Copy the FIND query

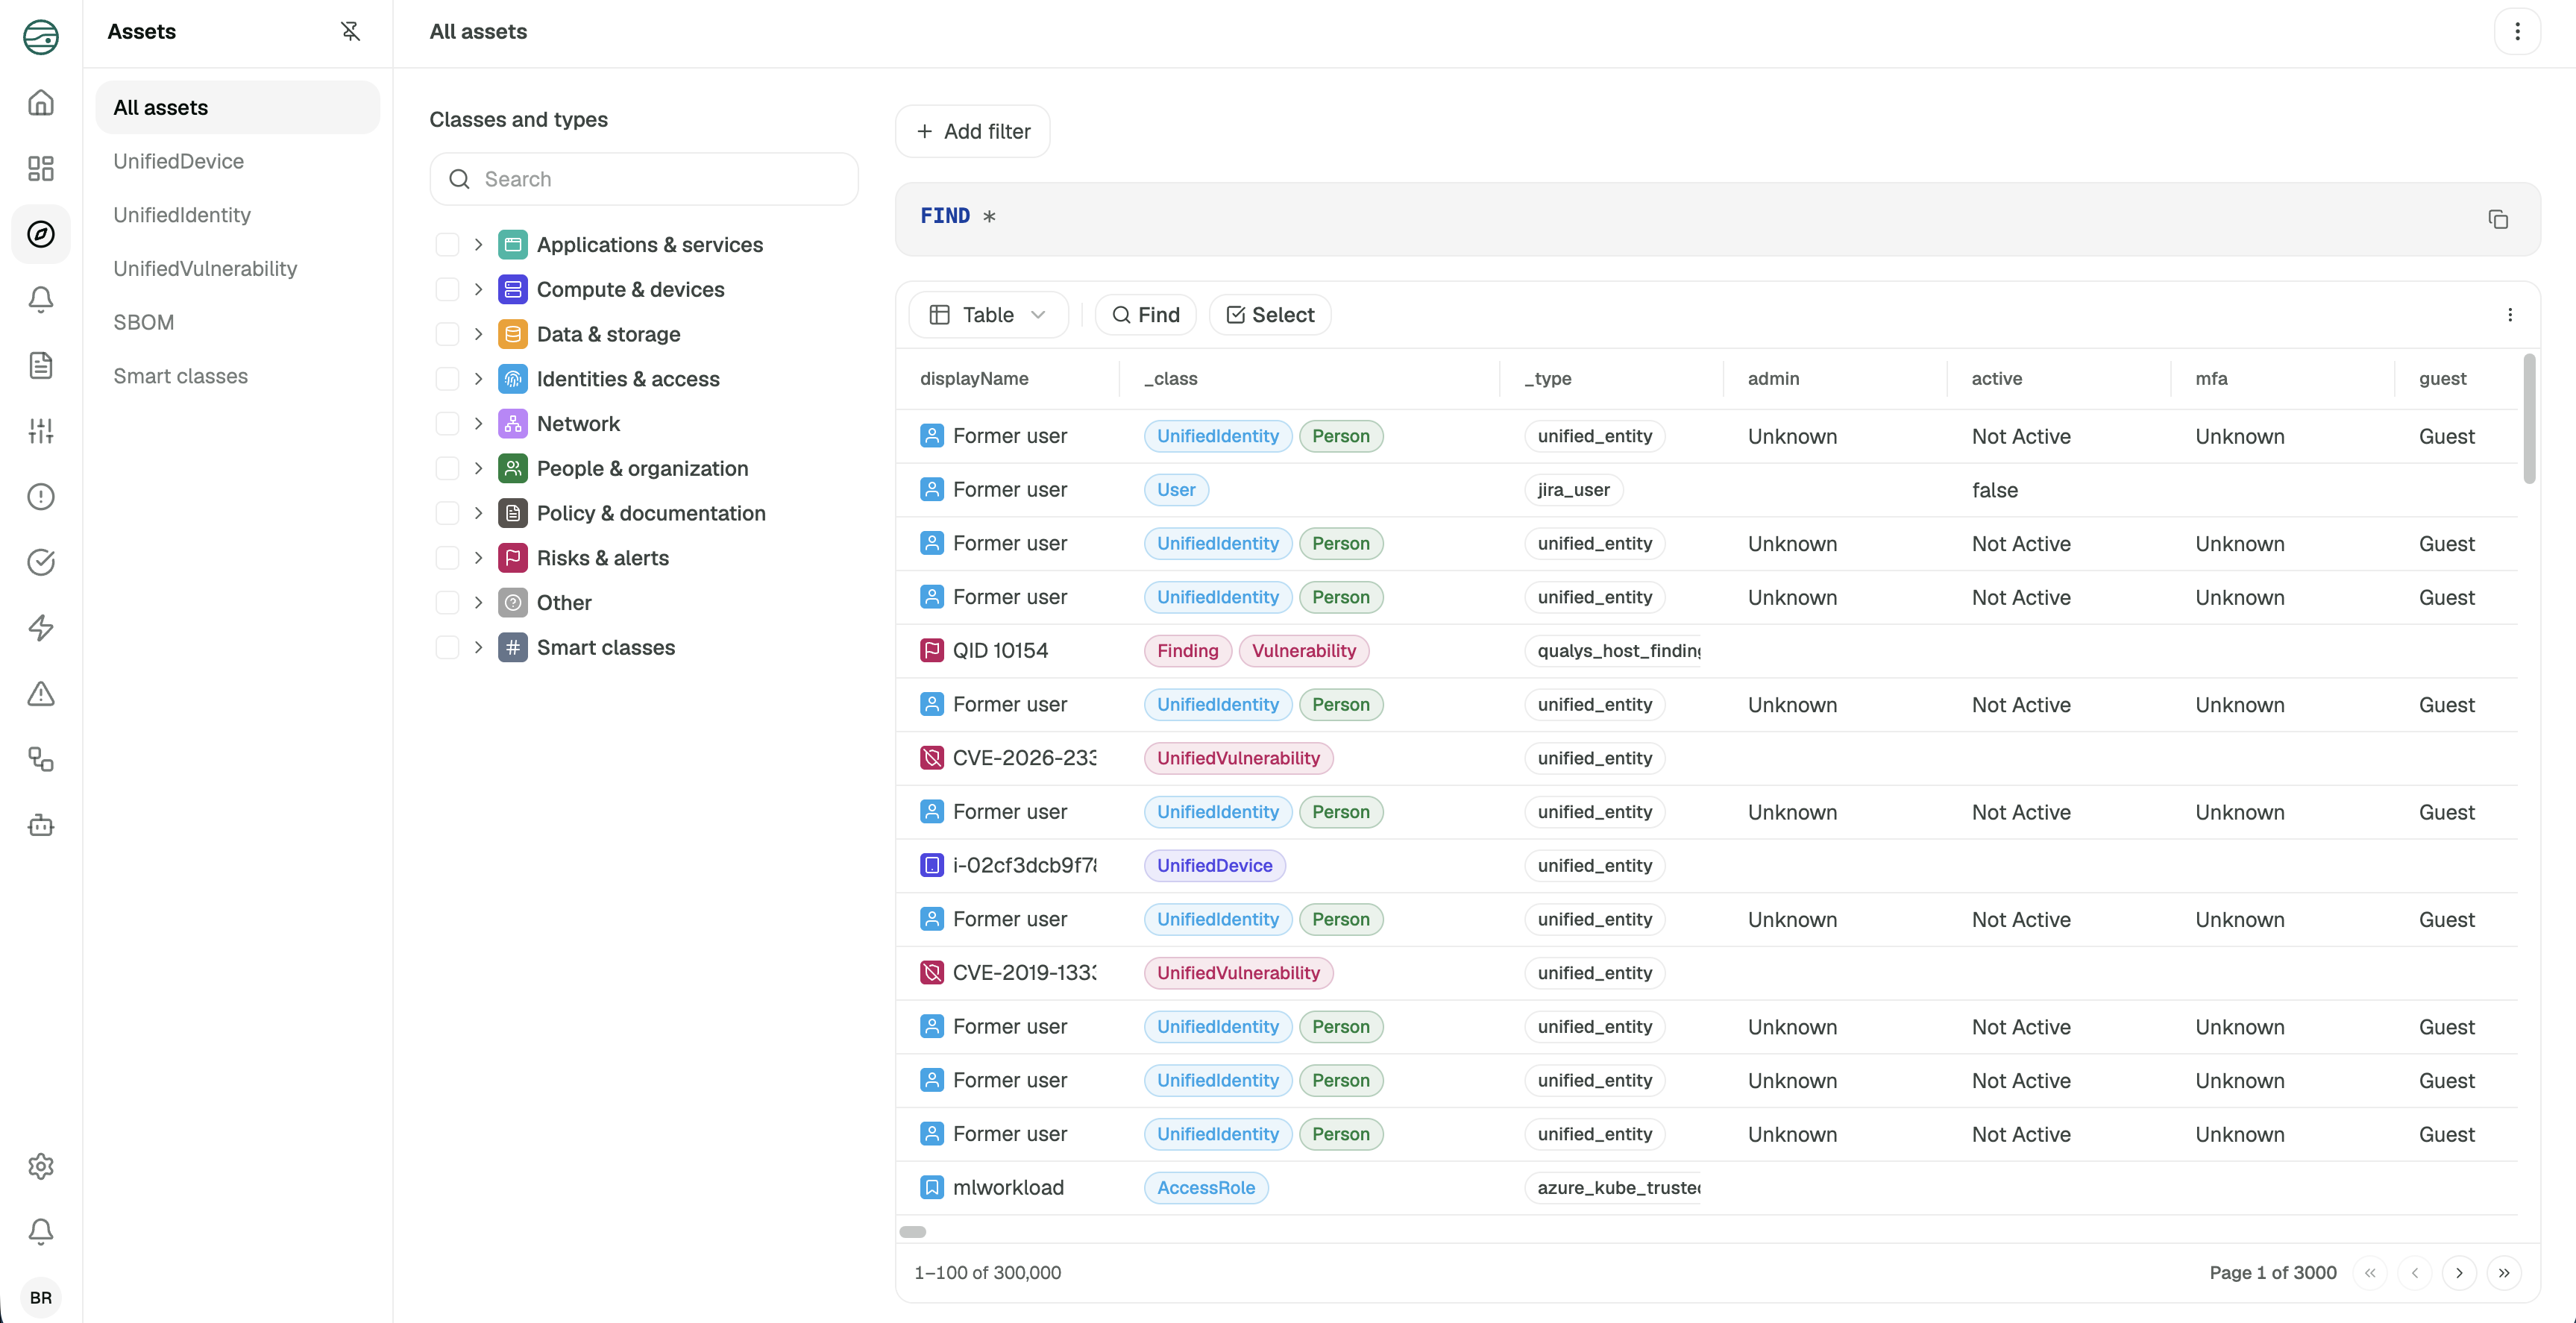tap(2498, 219)
